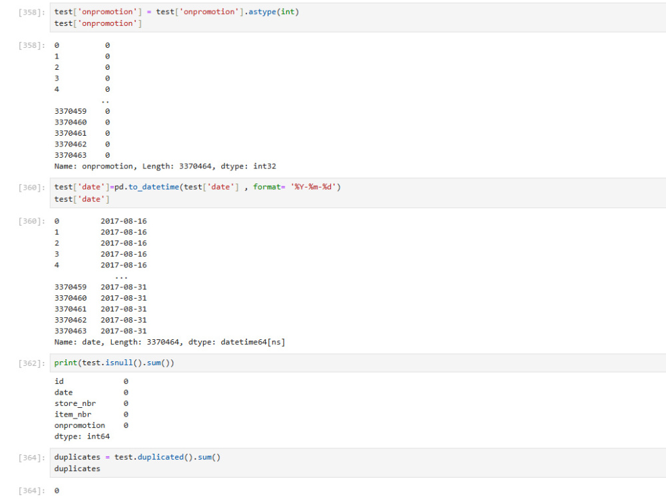
Task: Click the 'date' row in isnull output
Action: (x=91, y=392)
